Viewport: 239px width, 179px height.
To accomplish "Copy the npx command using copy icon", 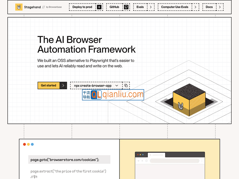I will click(126, 86).
